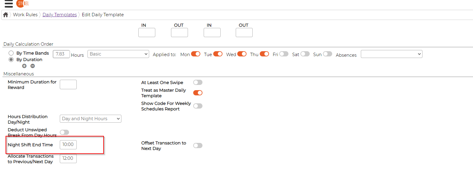Select the By Duration radio button

[11, 60]
